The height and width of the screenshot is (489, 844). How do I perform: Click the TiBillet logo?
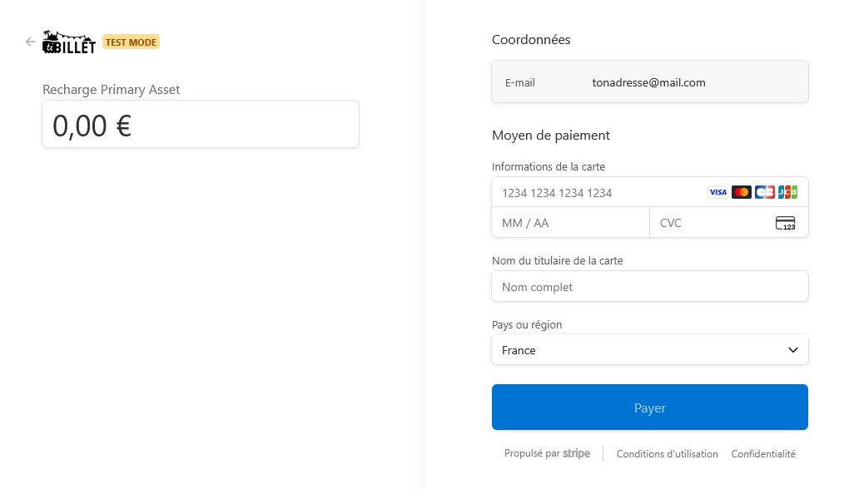69,42
